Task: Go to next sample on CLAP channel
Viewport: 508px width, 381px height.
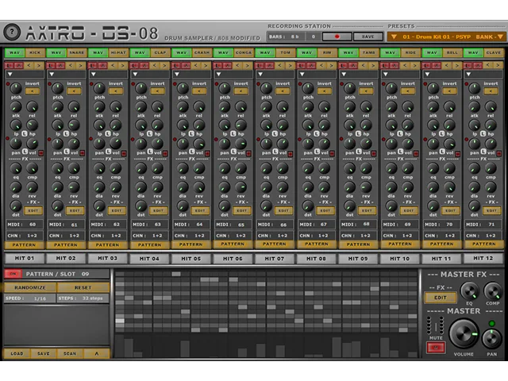Action: (164, 66)
